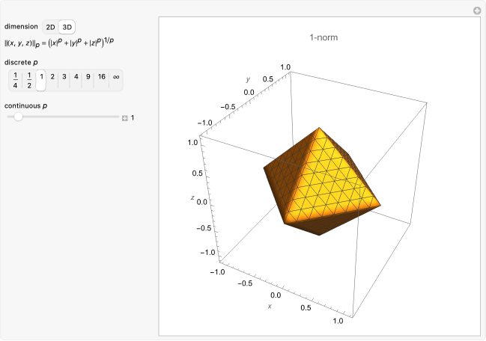Choose discrete p value 4

coord(76,76)
